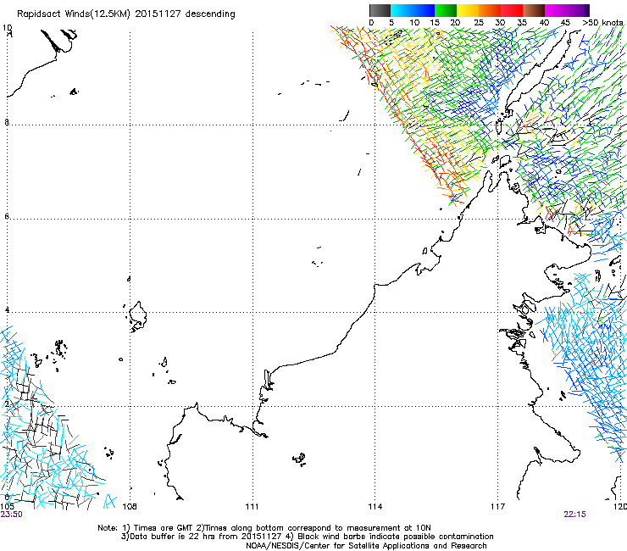Click the green 15-20 knots color swatch
Image resolution: width=627 pixels, height=551 pixels.
(446, 10)
